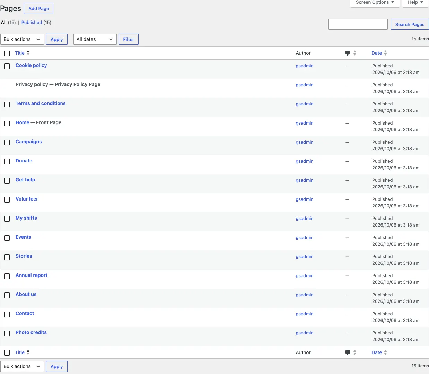Viewport: 429px width, 374px height.
Task: Click footer Title sort arrows
Action: pyautogui.click(x=28, y=352)
